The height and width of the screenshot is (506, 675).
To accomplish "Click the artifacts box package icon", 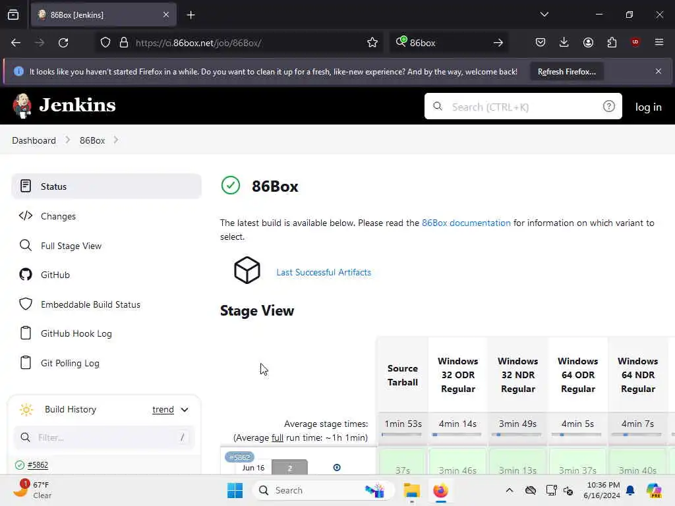I will 247,270.
